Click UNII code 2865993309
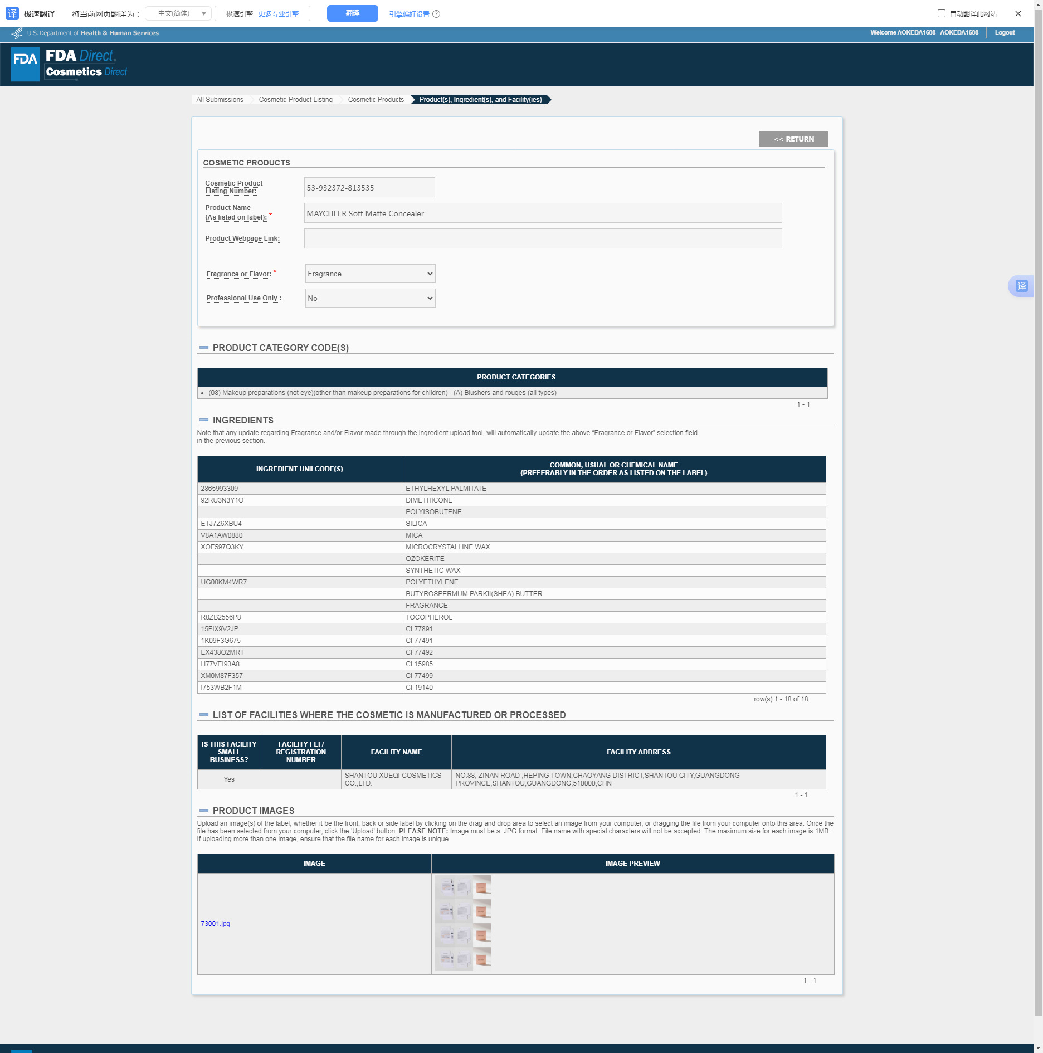Image resolution: width=1043 pixels, height=1053 pixels. 220,489
